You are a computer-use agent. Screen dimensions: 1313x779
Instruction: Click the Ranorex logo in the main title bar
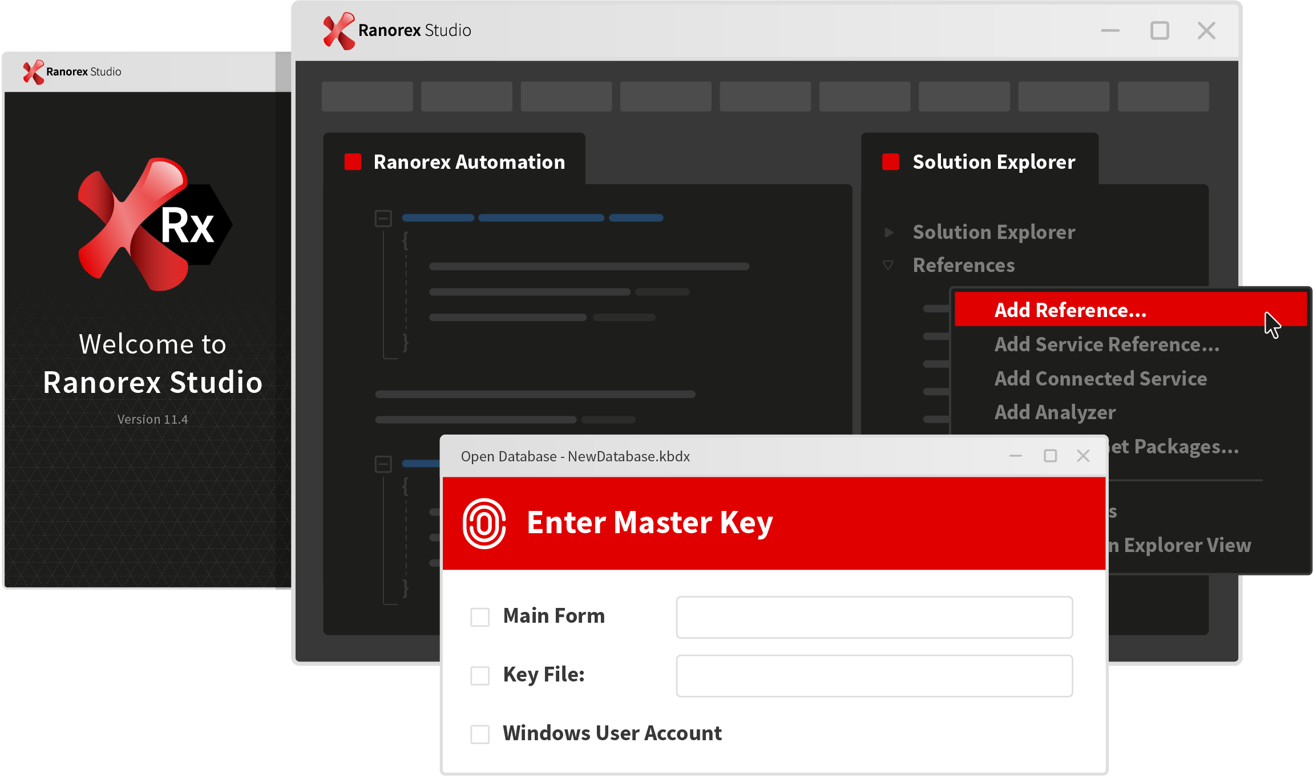tap(339, 31)
